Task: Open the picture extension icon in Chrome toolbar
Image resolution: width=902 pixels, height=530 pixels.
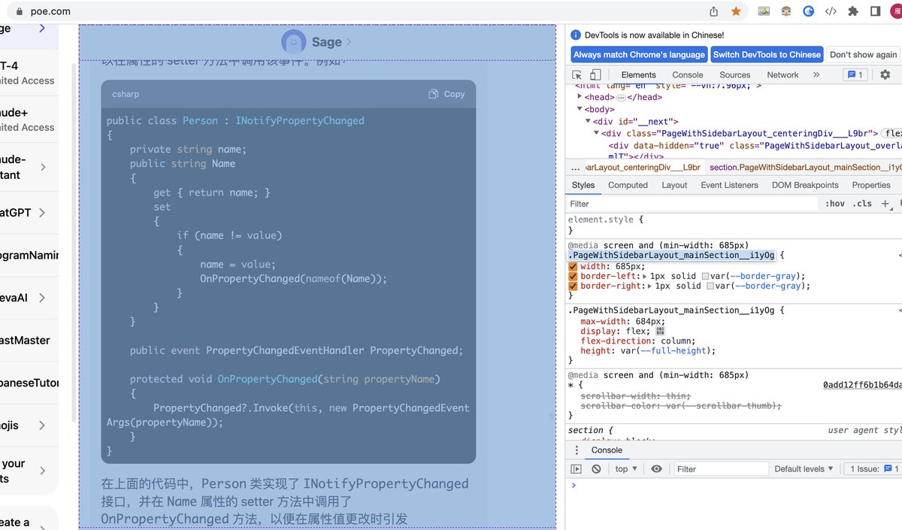Action: pyautogui.click(x=764, y=11)
